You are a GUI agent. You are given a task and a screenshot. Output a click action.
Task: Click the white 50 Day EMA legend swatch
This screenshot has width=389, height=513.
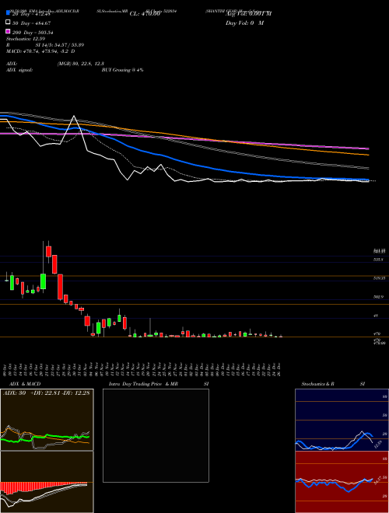pos(9,23)
